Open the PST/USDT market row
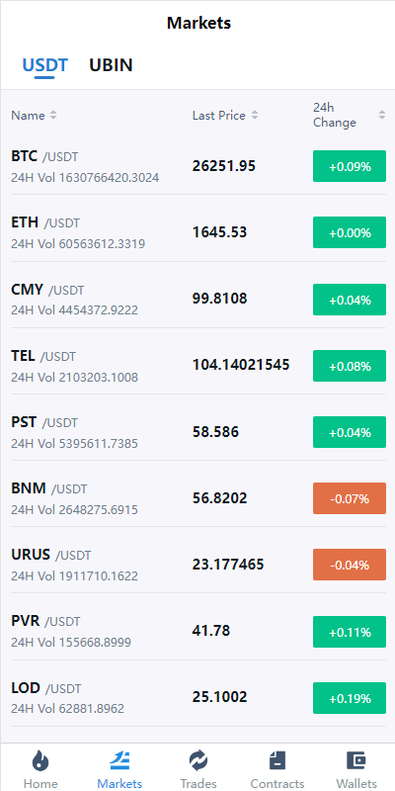395x791 pixels. [x=197, y=432]
